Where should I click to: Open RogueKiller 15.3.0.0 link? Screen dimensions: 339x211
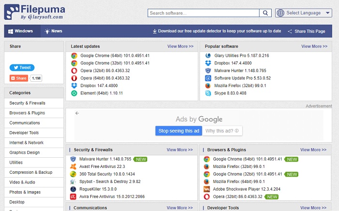(x=98, y=189)
